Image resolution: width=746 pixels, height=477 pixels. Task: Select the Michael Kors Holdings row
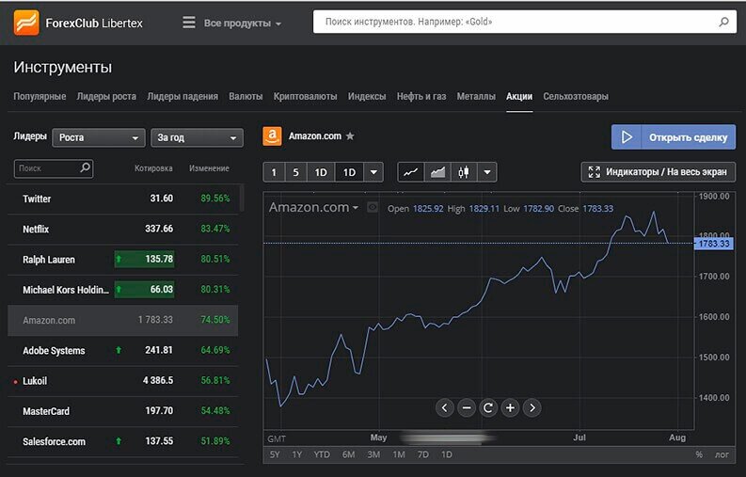[122, 290]
